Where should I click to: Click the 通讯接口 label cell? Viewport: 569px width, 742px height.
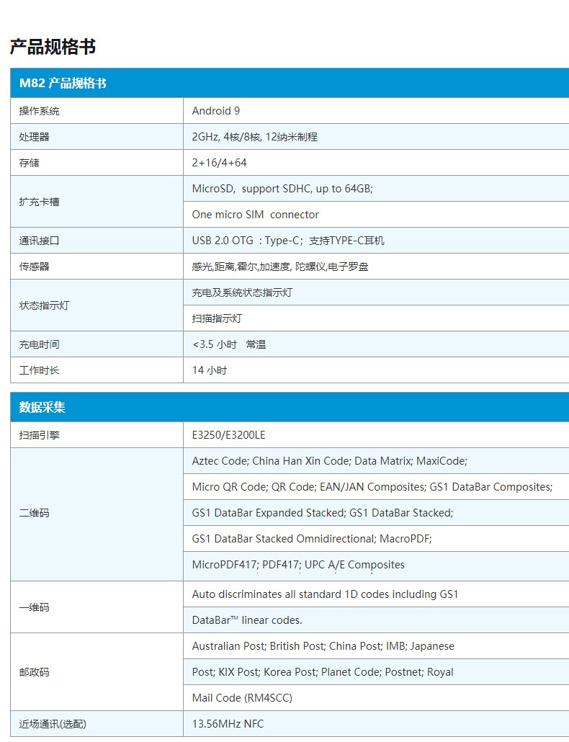[97, 241]
